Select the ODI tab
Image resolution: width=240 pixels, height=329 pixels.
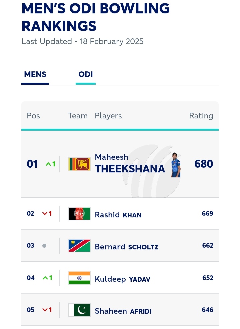(86, 74)
